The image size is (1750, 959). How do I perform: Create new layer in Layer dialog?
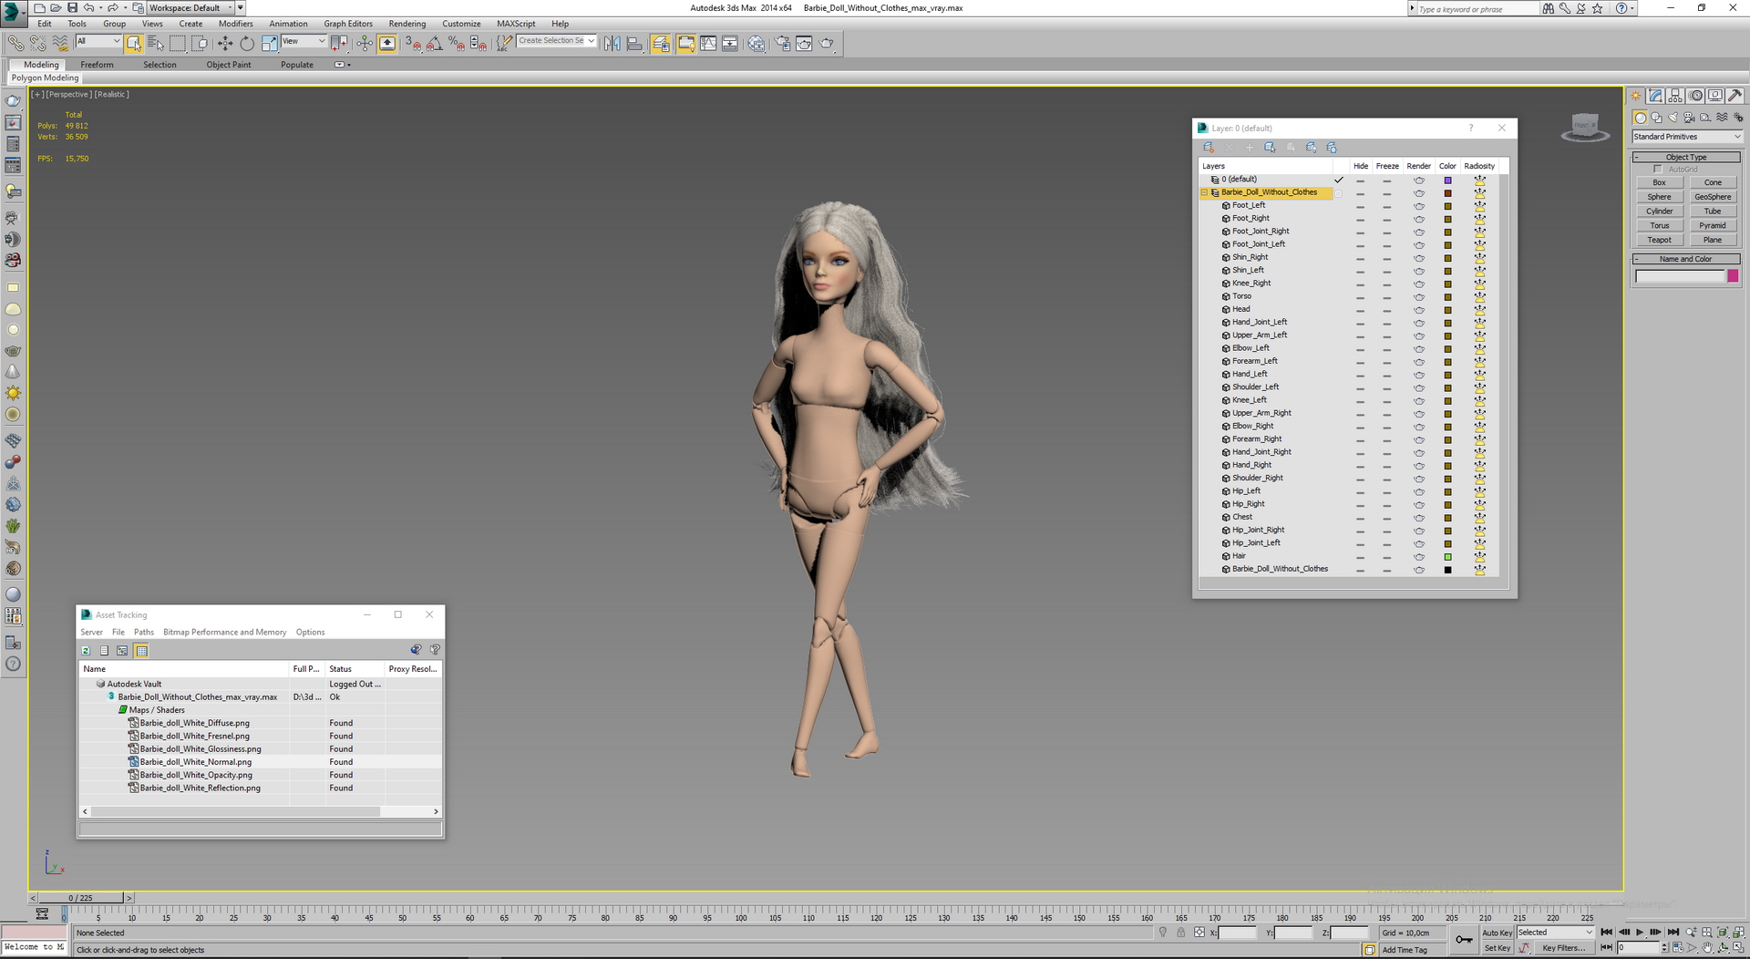(1209, 147)
